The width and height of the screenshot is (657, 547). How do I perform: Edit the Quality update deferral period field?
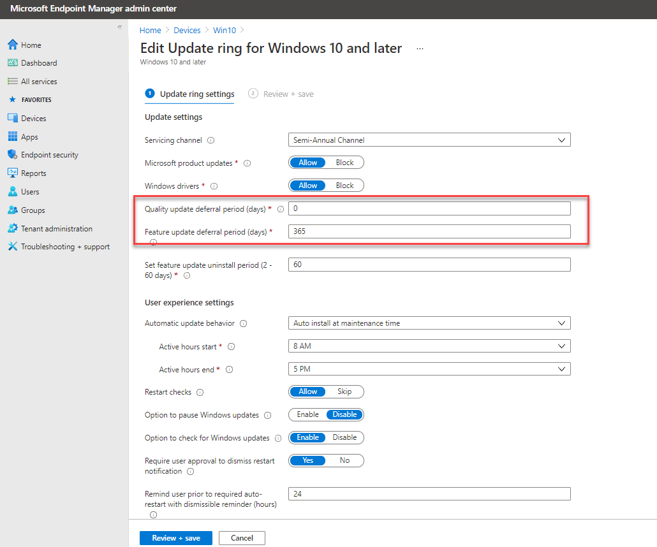point(429,208)
